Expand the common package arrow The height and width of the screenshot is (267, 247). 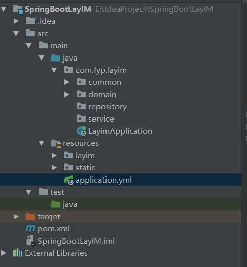pyautogui.click(x=67, y=82)
